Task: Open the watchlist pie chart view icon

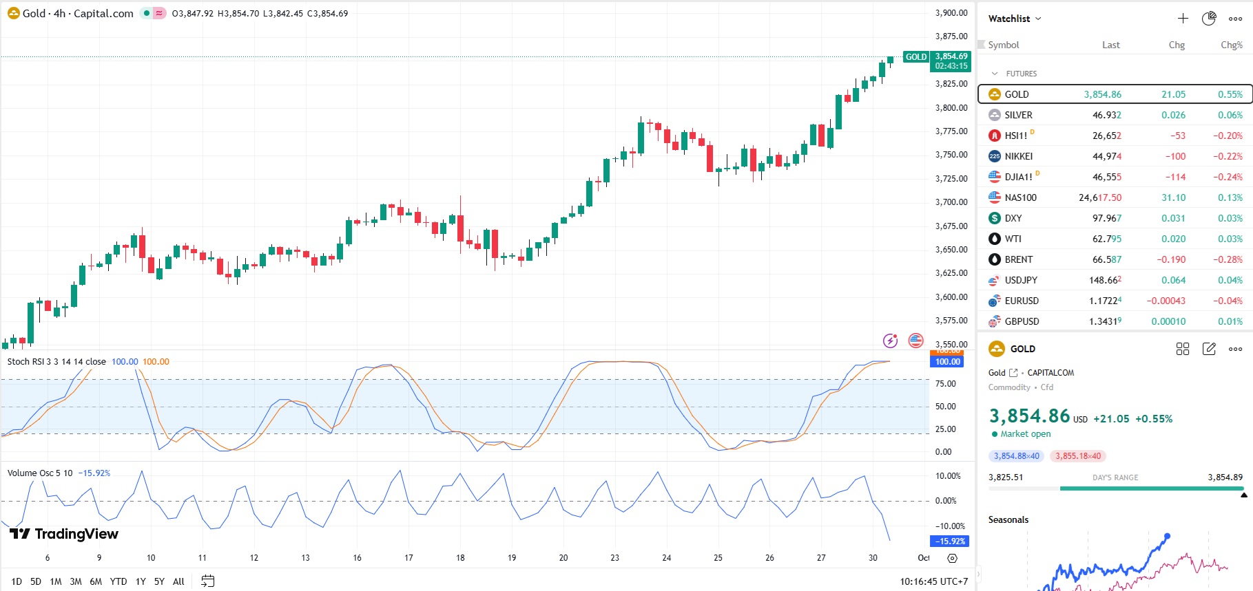Action: point(1209,19)
